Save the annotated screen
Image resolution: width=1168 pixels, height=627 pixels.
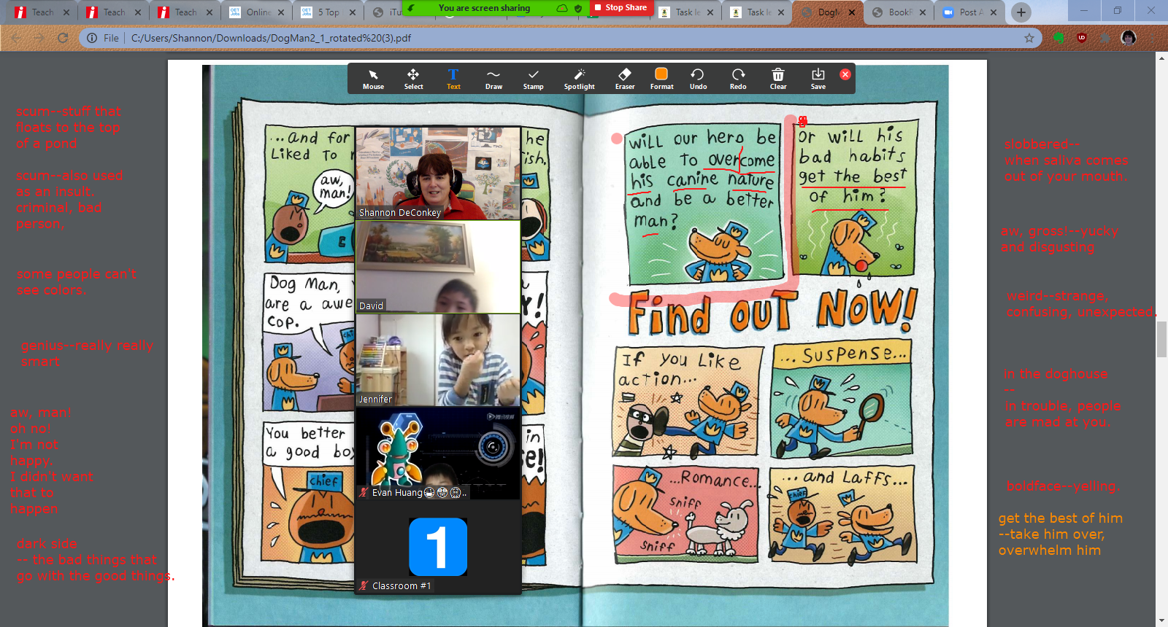point(818,79)
